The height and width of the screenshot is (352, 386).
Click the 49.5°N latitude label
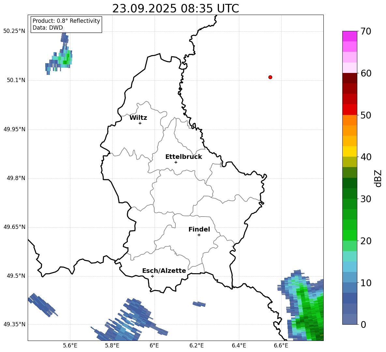coord(16,276)
